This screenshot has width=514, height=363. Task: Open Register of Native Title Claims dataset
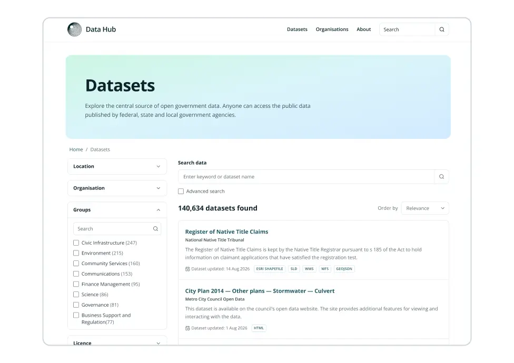(x=226, y=232)
